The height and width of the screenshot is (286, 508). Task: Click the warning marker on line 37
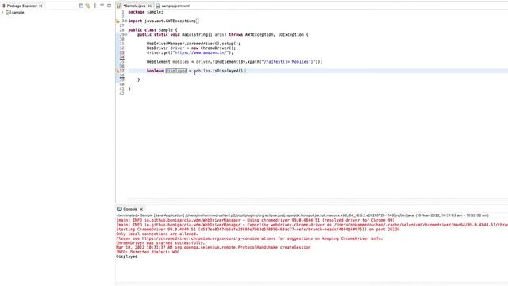click(117, 71)
